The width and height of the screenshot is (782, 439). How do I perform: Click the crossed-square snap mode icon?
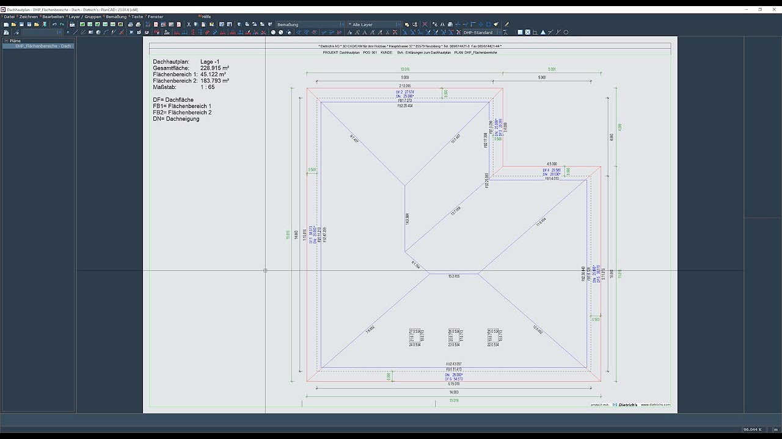point(528,32)
